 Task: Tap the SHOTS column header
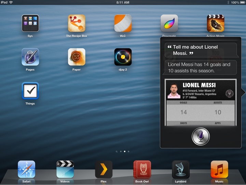pyautogui.click(x=183, y=123)
